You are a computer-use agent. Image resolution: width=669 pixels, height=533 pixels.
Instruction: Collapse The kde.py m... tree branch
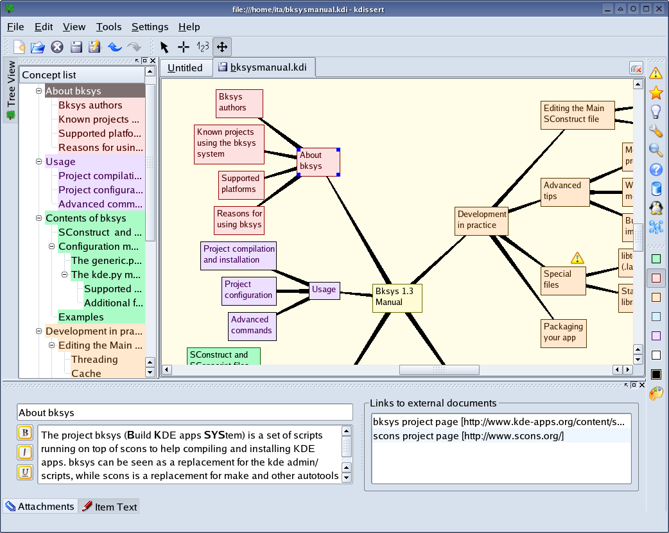pyautogui.click(x=64, y=274)
